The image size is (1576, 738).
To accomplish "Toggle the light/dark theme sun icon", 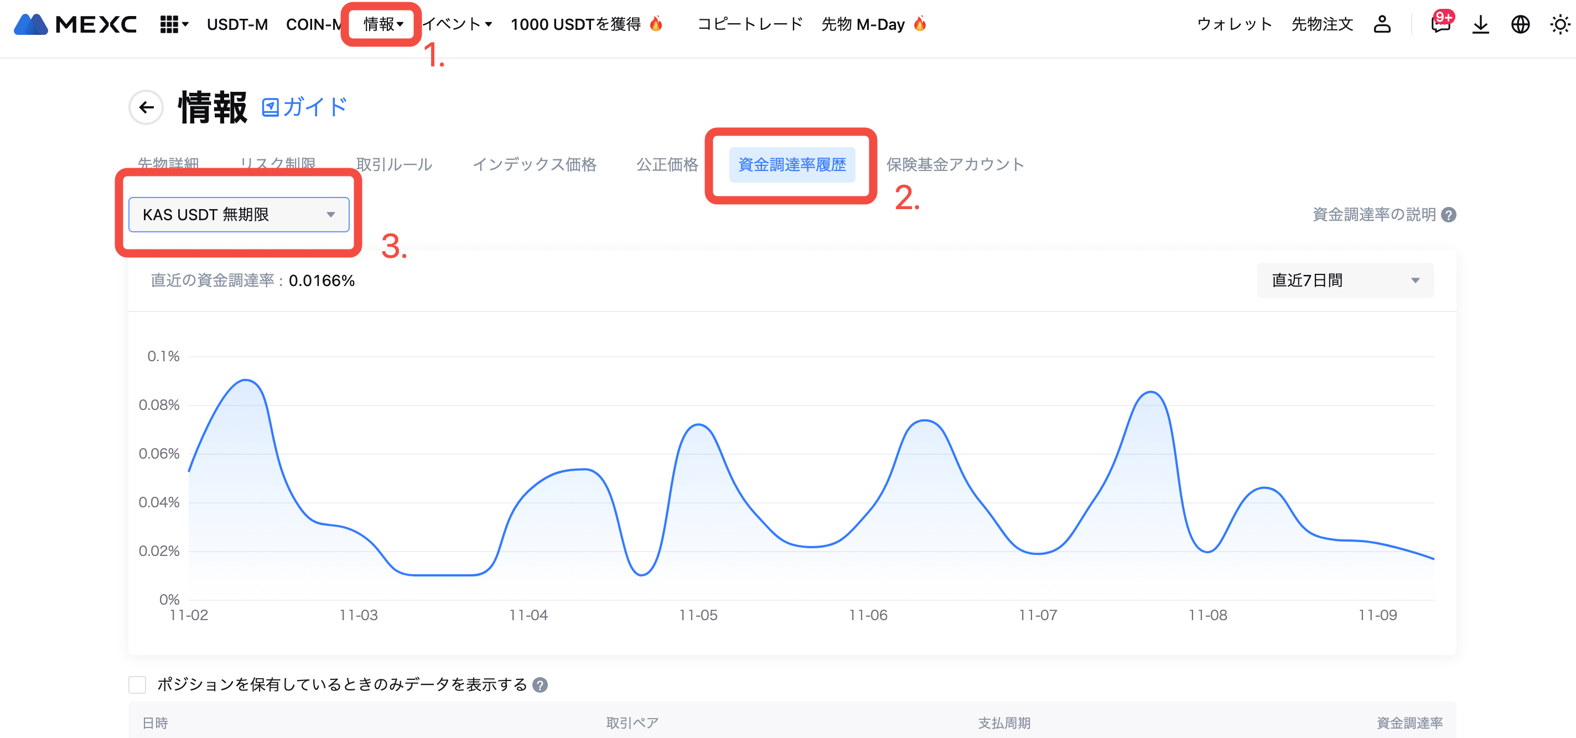I will (1559, 24).
